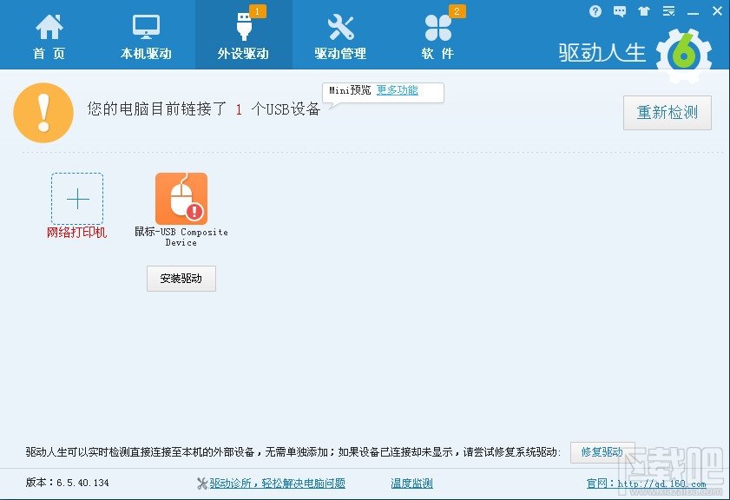The image size is (730, 500).
Task: Switch to the 首页 tab
Action: 48,34
